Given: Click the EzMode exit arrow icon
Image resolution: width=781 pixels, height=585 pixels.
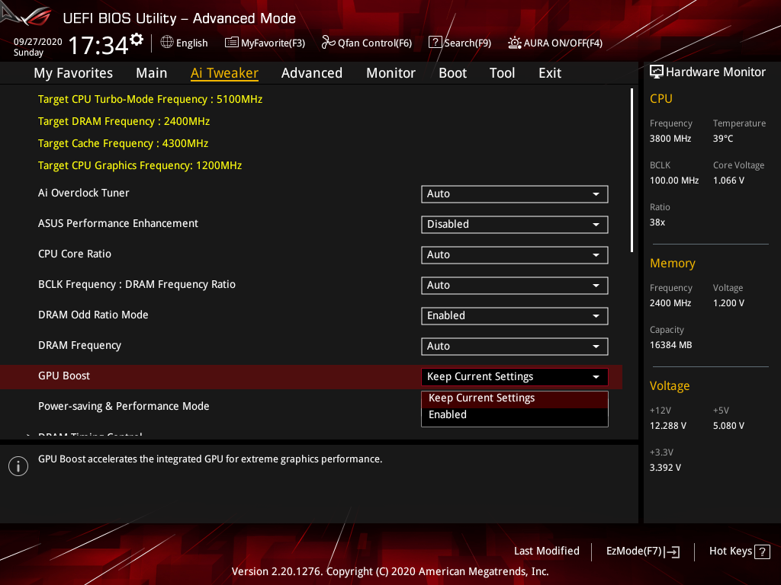Looking at the screenshot, I should pyautogui.click(x=672, y=551).
